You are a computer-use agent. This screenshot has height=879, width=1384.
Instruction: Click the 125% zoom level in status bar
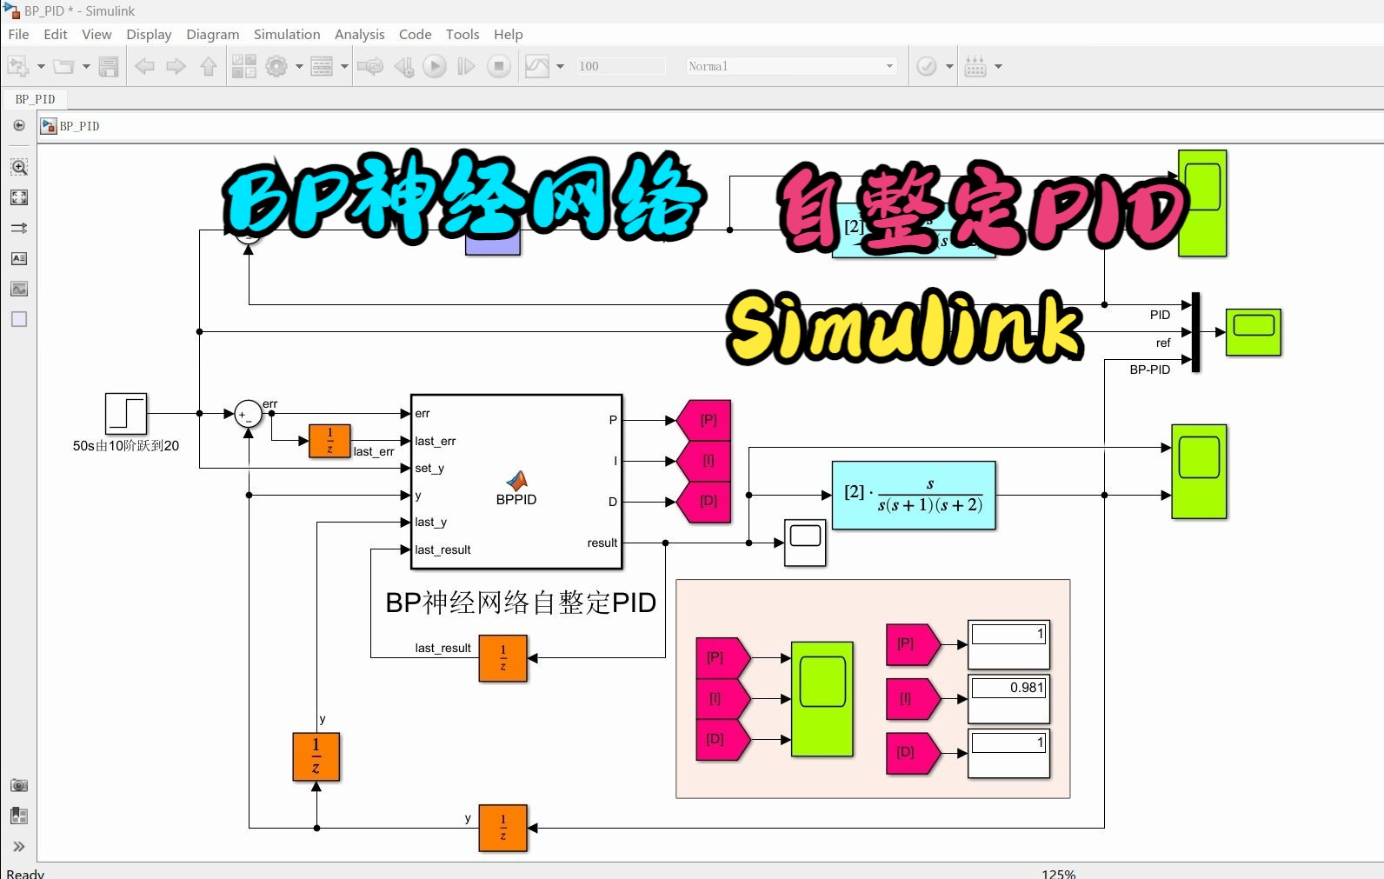(1059, 873)
